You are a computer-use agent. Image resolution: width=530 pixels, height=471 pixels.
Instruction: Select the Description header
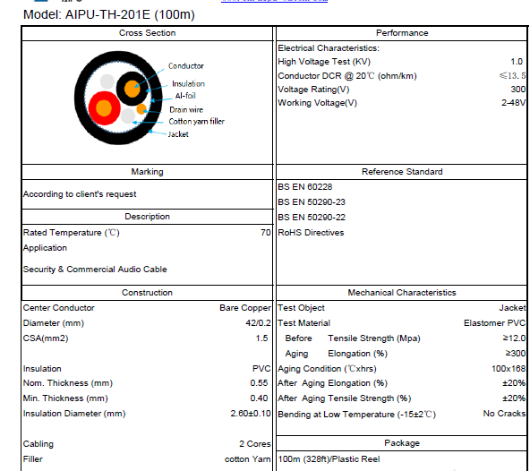point(148,217)
